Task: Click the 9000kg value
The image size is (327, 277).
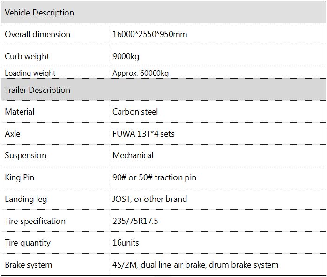Action: (x=126, y=56)
